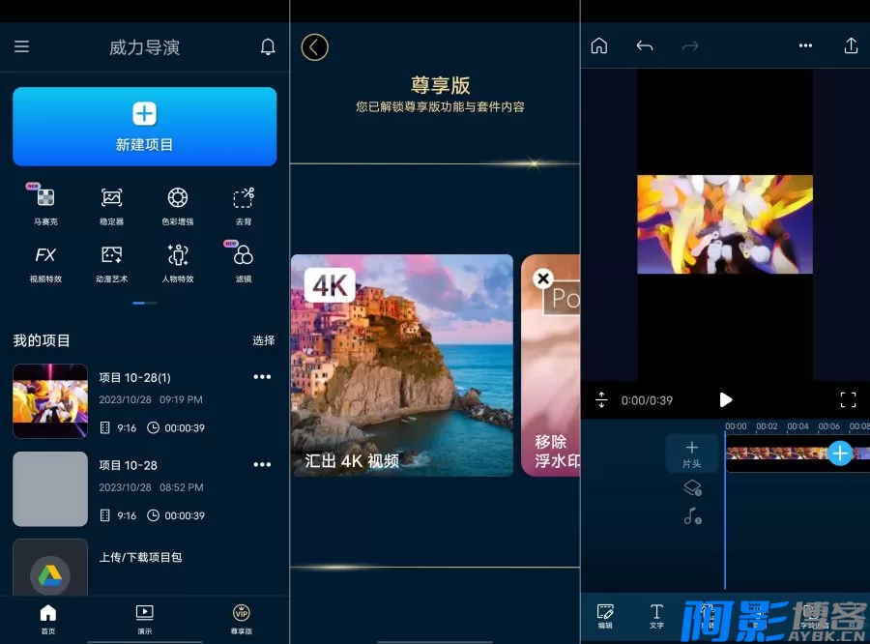This screenshot has height=644, width=870.
Task: Select the 去背 background removal tool
Action: [244, 199]
